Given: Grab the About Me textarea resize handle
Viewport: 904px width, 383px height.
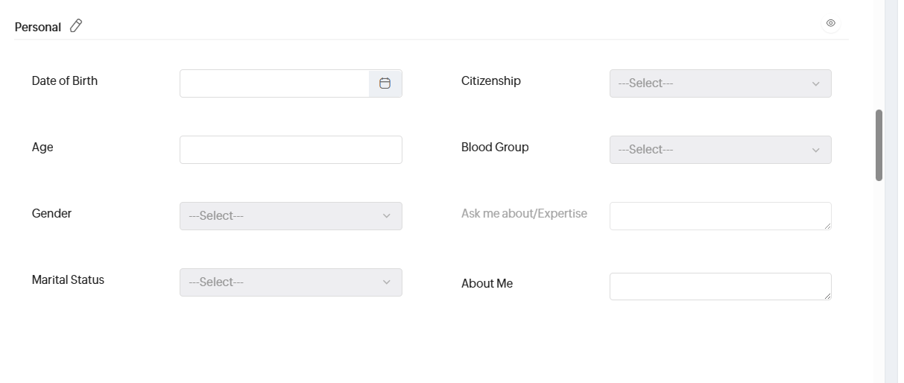Looking at the screenshot, I should 827,296.
